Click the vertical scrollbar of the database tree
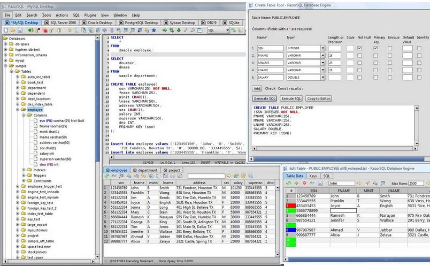The height and width of the screenshot is (266, 430). (x=97, y=147)
